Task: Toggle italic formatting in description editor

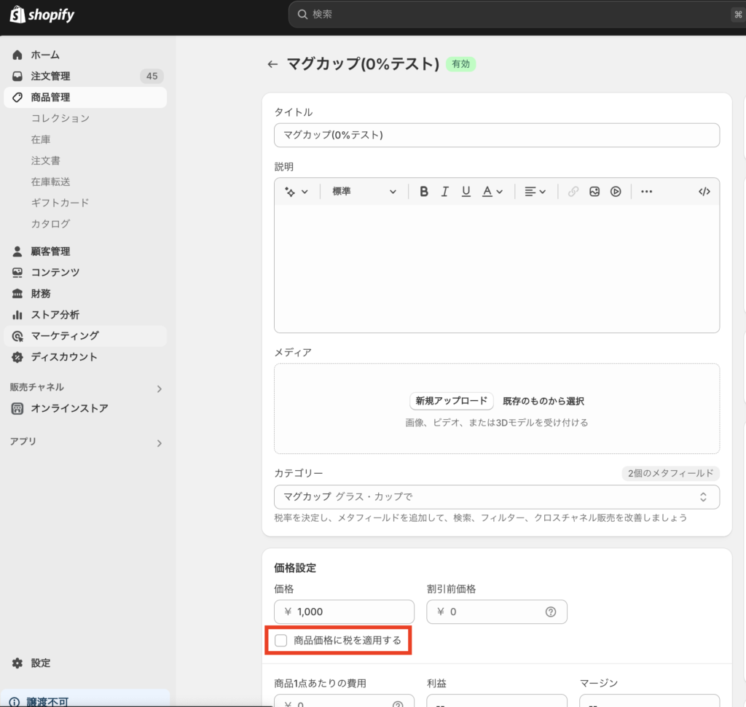Action: pos(445,192)
